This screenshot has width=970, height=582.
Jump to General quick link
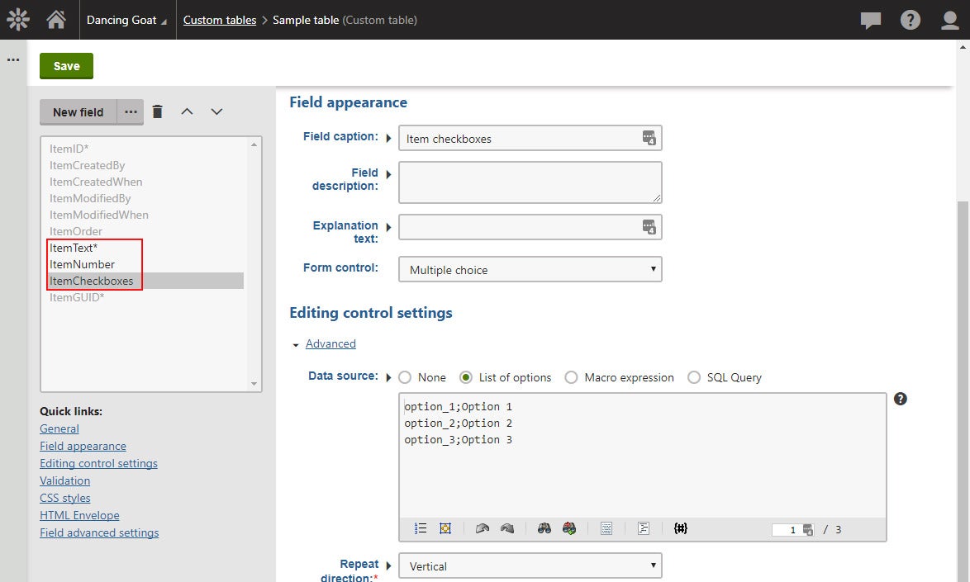click(x=59, y=428)
